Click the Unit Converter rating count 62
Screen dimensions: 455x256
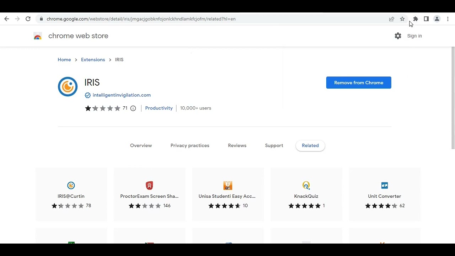coord(402,206)
